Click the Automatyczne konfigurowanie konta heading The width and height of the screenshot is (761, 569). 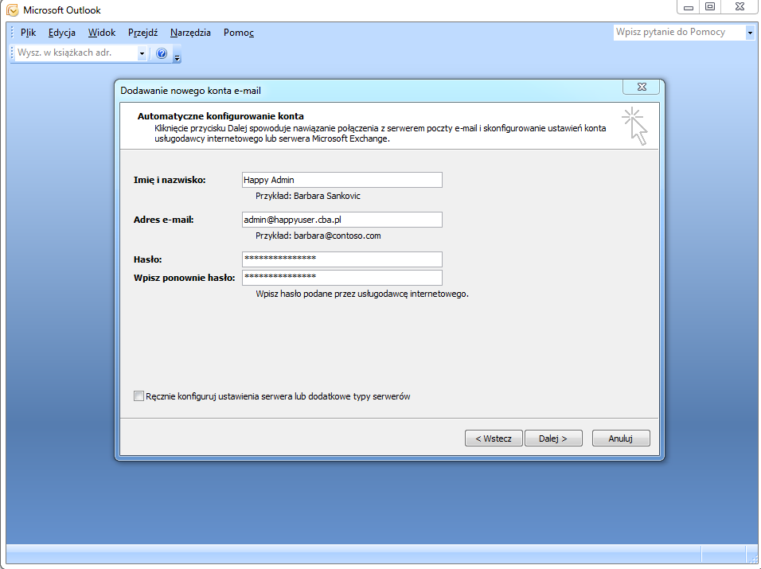click(x=220, y=116)
